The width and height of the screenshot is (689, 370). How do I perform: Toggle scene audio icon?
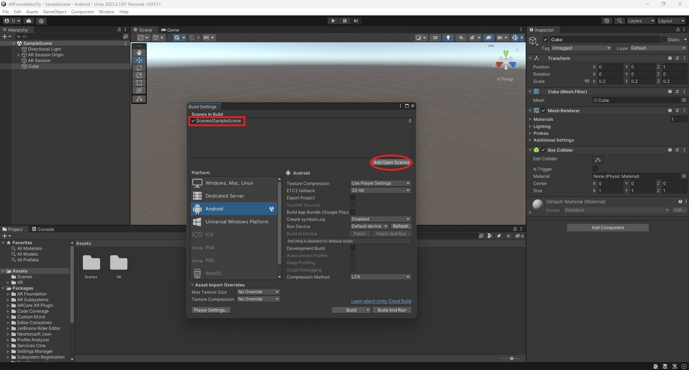point(461,38)
